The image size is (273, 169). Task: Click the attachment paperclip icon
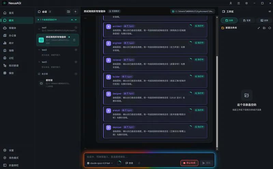tap(139, 163)
